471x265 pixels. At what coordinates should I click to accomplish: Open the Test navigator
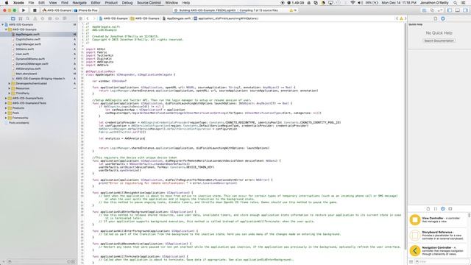[x=43, y=18]
